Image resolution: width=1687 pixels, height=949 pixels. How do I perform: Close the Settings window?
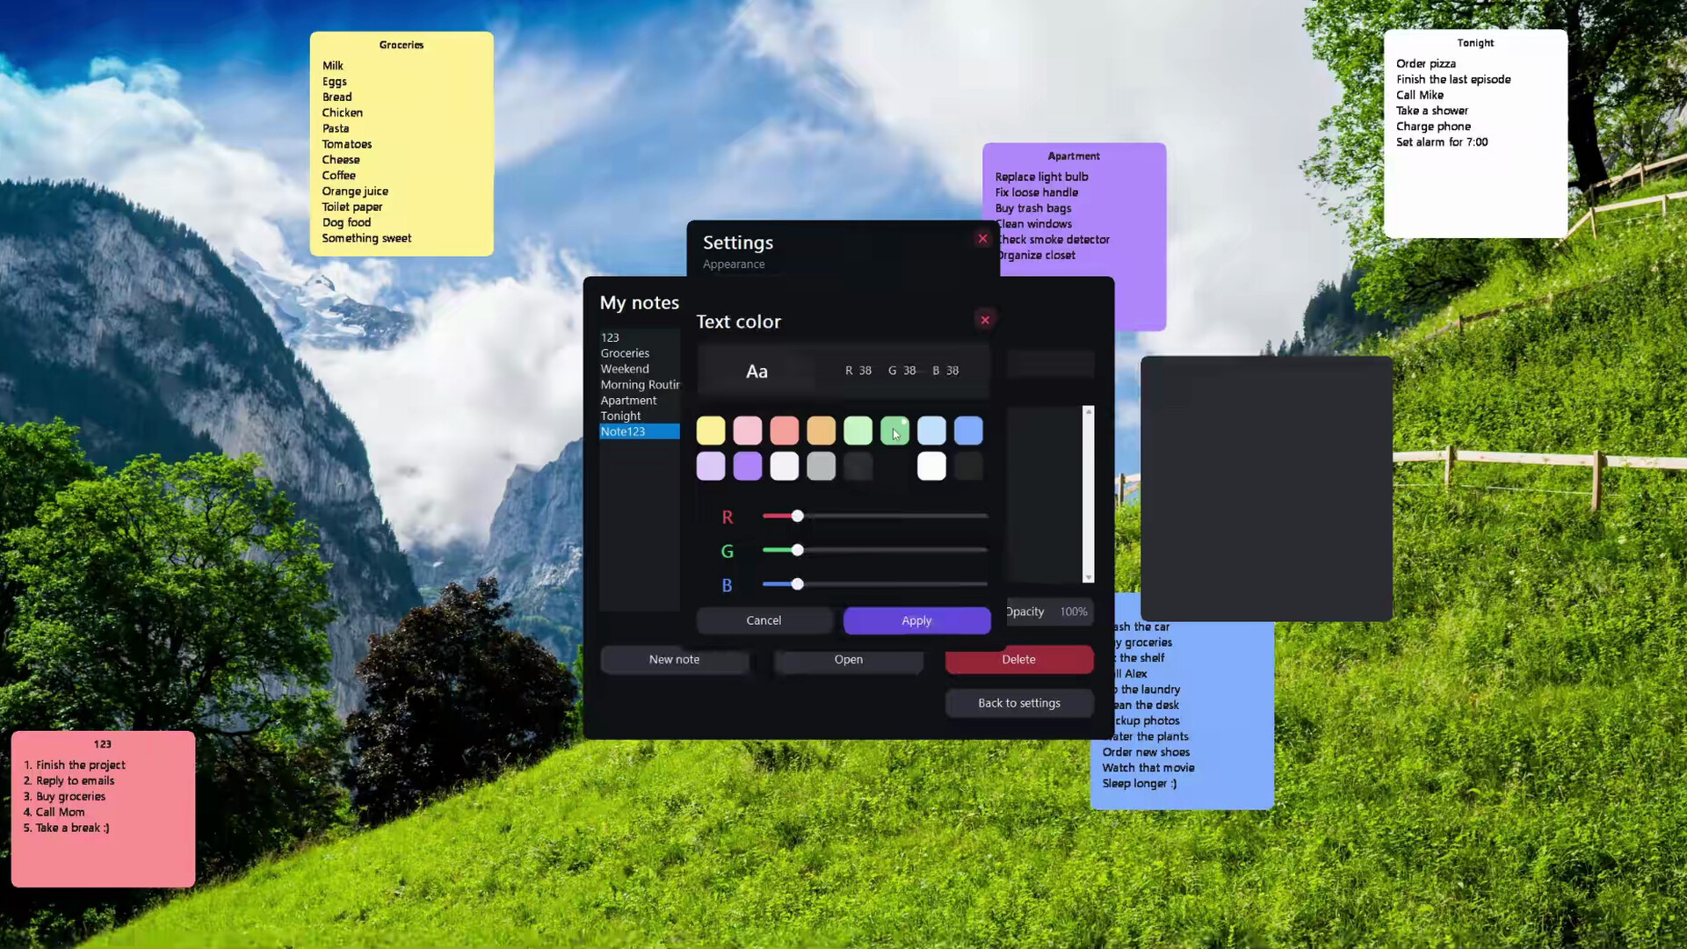pyautogui.click(x=982, y=238)
